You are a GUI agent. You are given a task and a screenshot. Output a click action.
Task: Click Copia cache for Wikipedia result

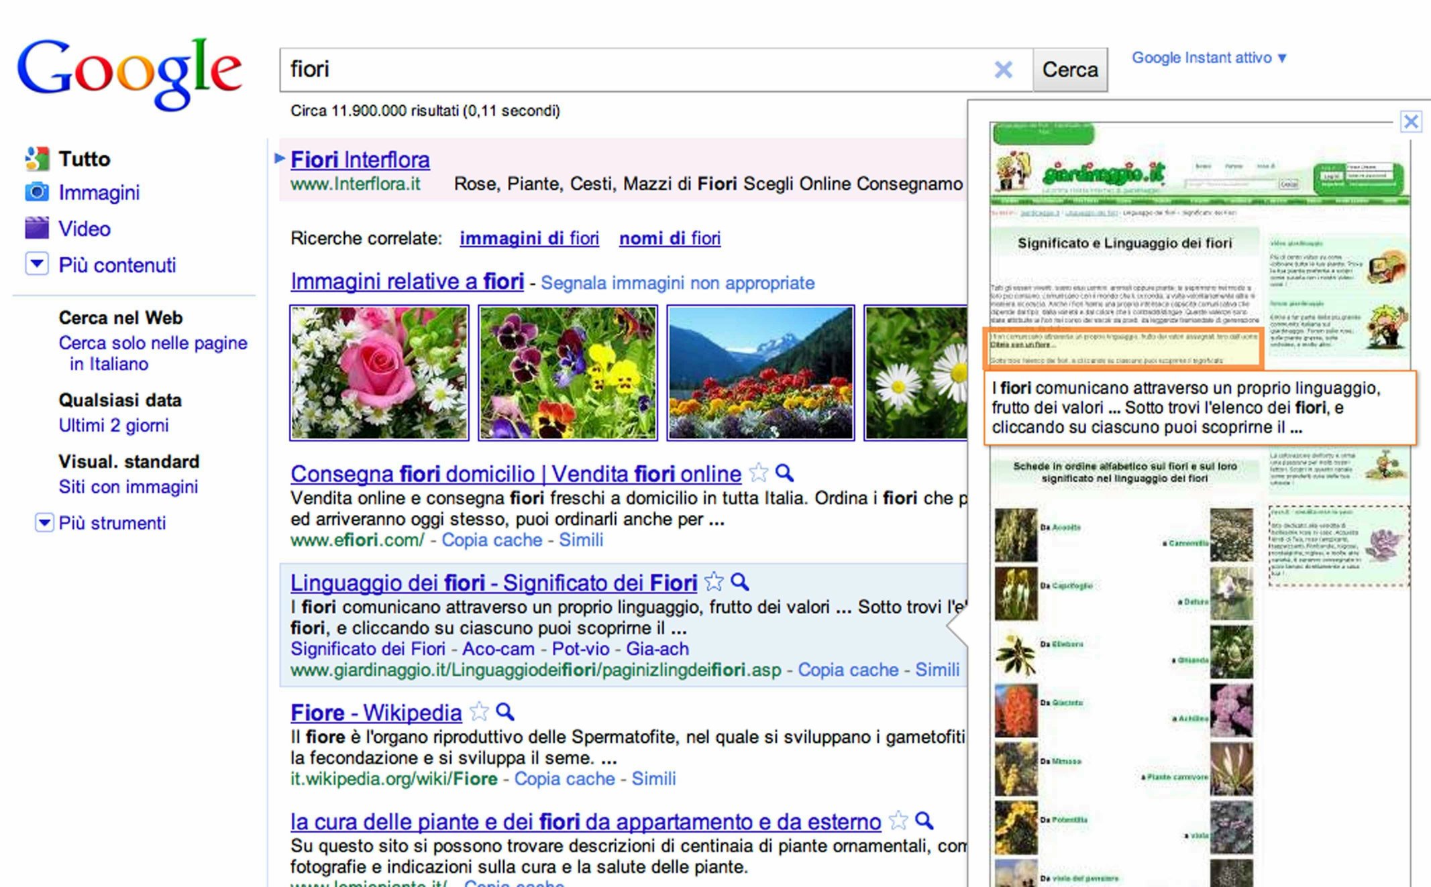point(564,778)
